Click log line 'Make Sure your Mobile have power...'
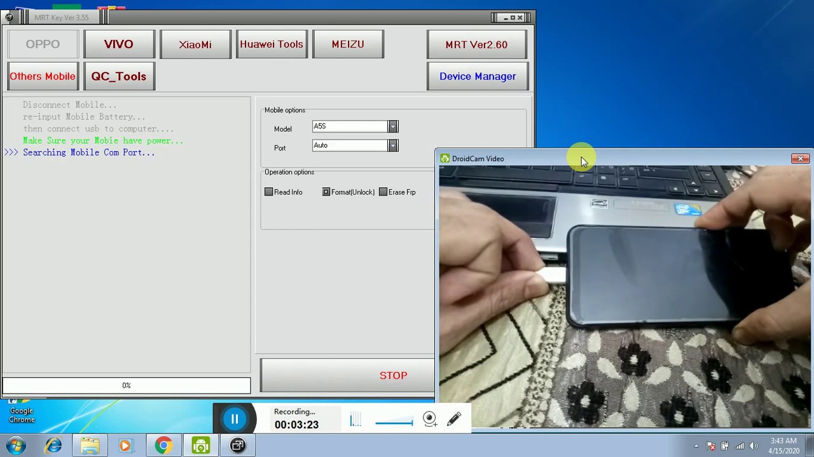The height and width of the screenshot is (457, 814). (x=103, y=140)
